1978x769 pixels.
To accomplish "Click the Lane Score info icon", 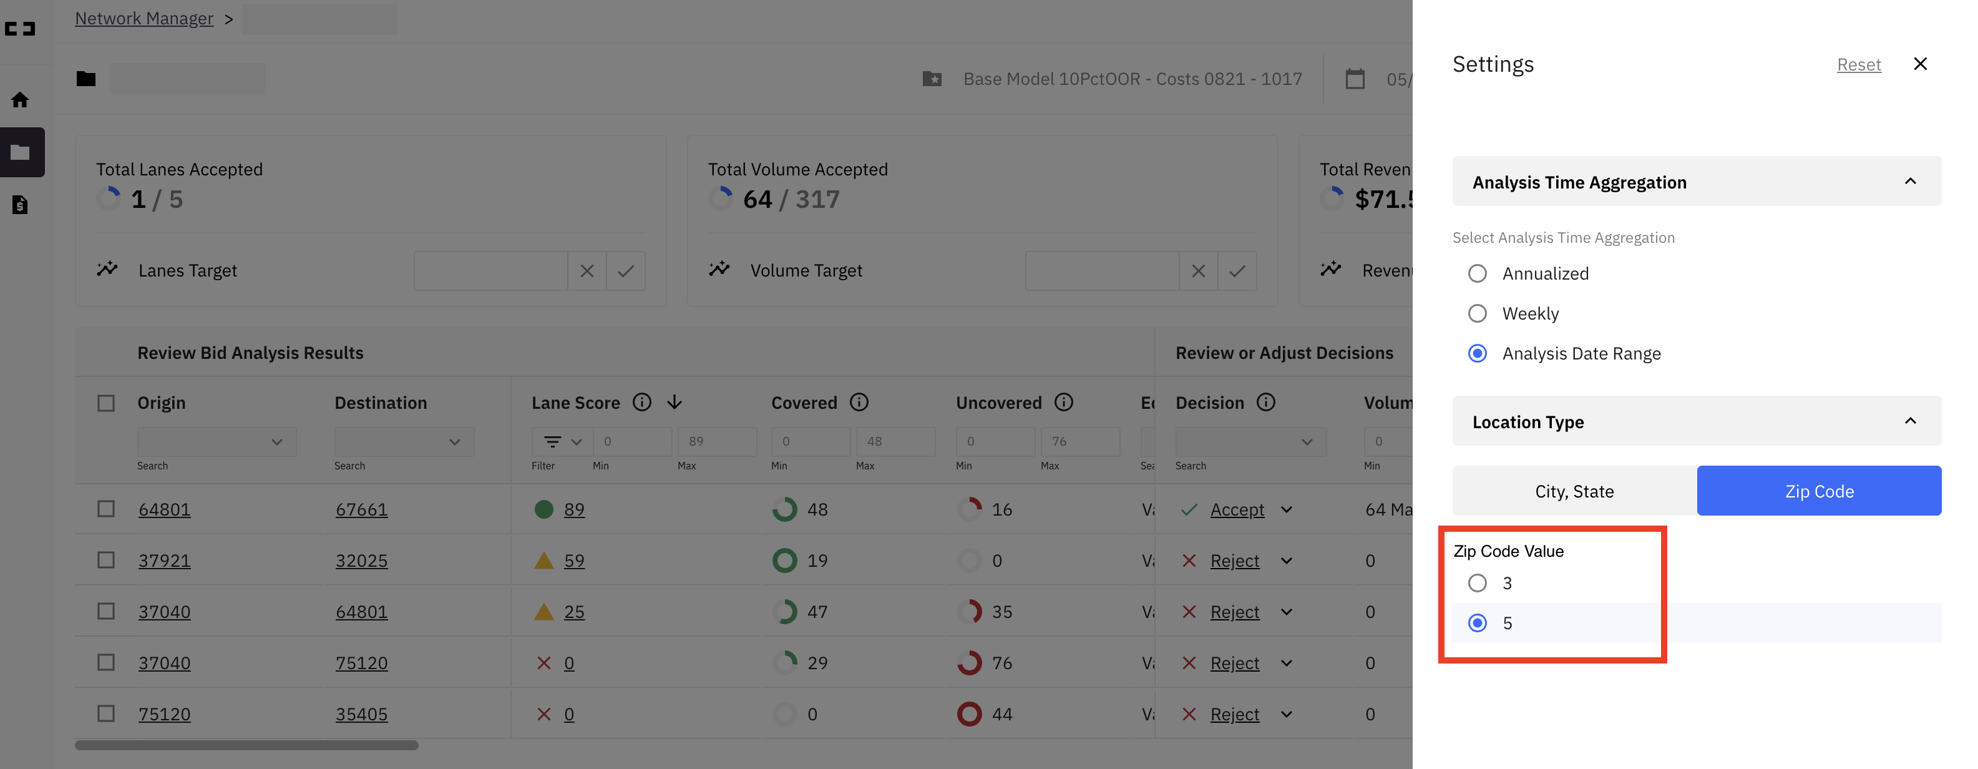I will (642, 402).
